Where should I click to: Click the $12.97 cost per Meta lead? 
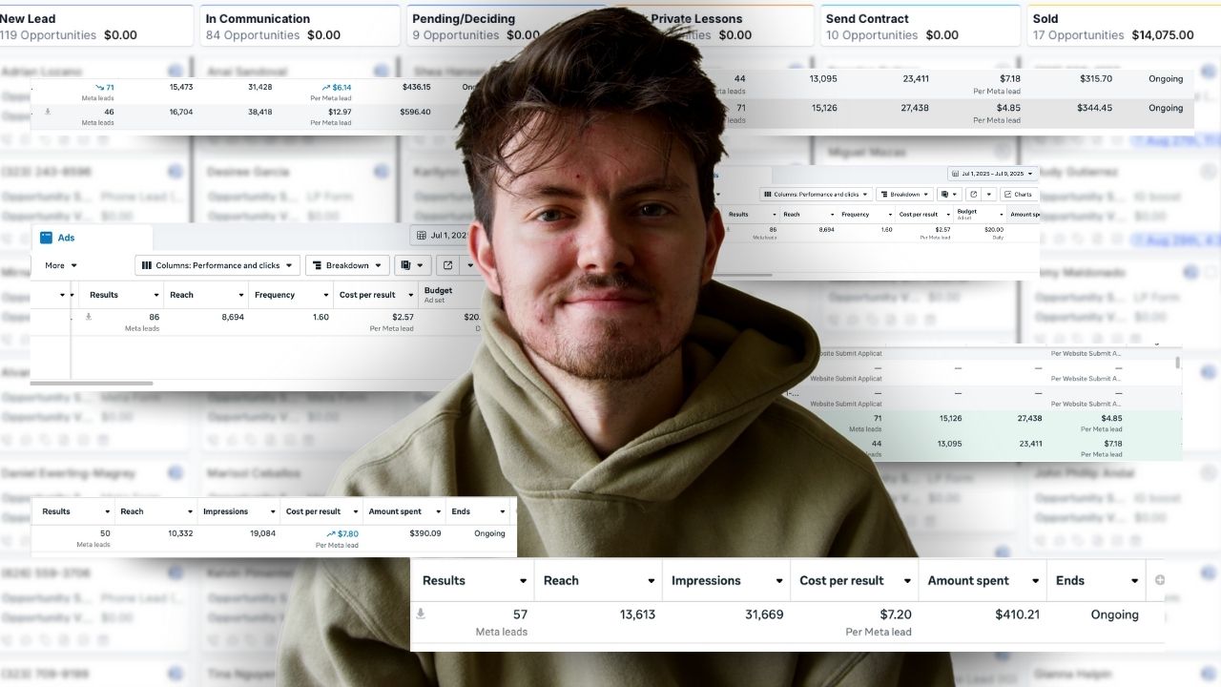pos(339,112)
